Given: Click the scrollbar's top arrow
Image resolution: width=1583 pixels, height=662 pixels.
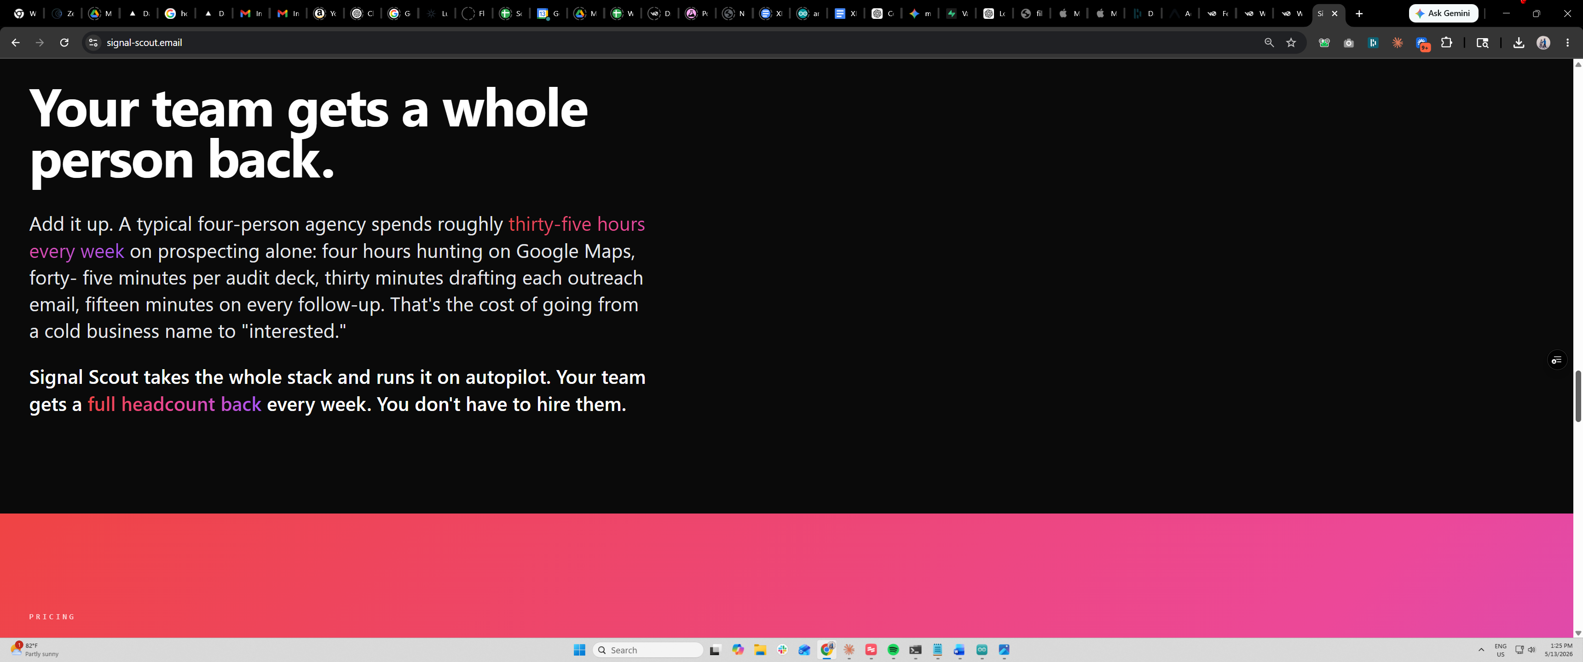Looking at the screenshot, I should pos(1577,64).
